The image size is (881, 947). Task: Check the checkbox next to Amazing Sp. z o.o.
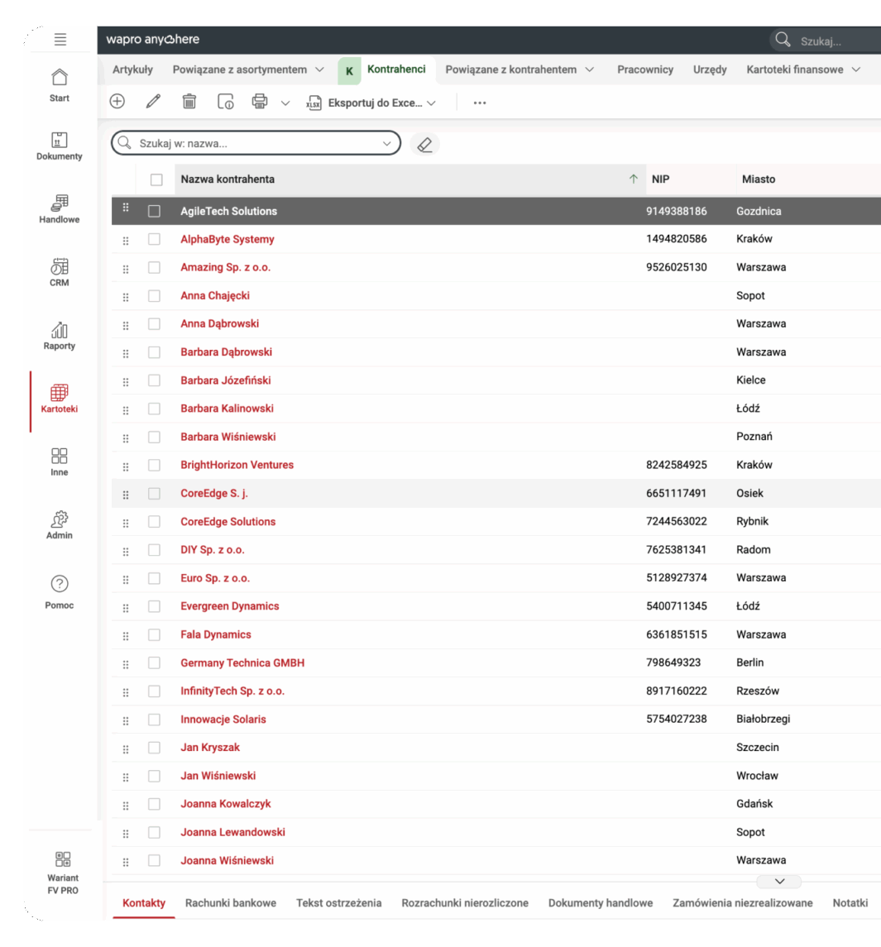[x=154, y=267]
